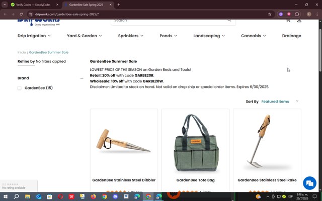
Task: Collapse the Brand filter section
Action: [82, 78]
